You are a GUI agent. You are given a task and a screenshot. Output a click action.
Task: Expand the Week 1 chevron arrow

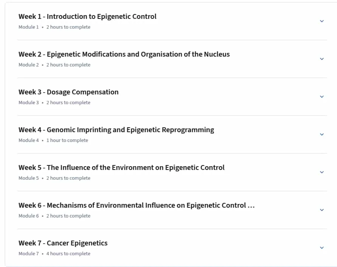pyautogui.click(x=322, y=21)
